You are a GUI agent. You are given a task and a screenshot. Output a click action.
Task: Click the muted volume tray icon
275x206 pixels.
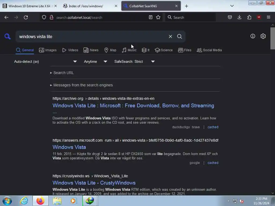pos(242,201)
